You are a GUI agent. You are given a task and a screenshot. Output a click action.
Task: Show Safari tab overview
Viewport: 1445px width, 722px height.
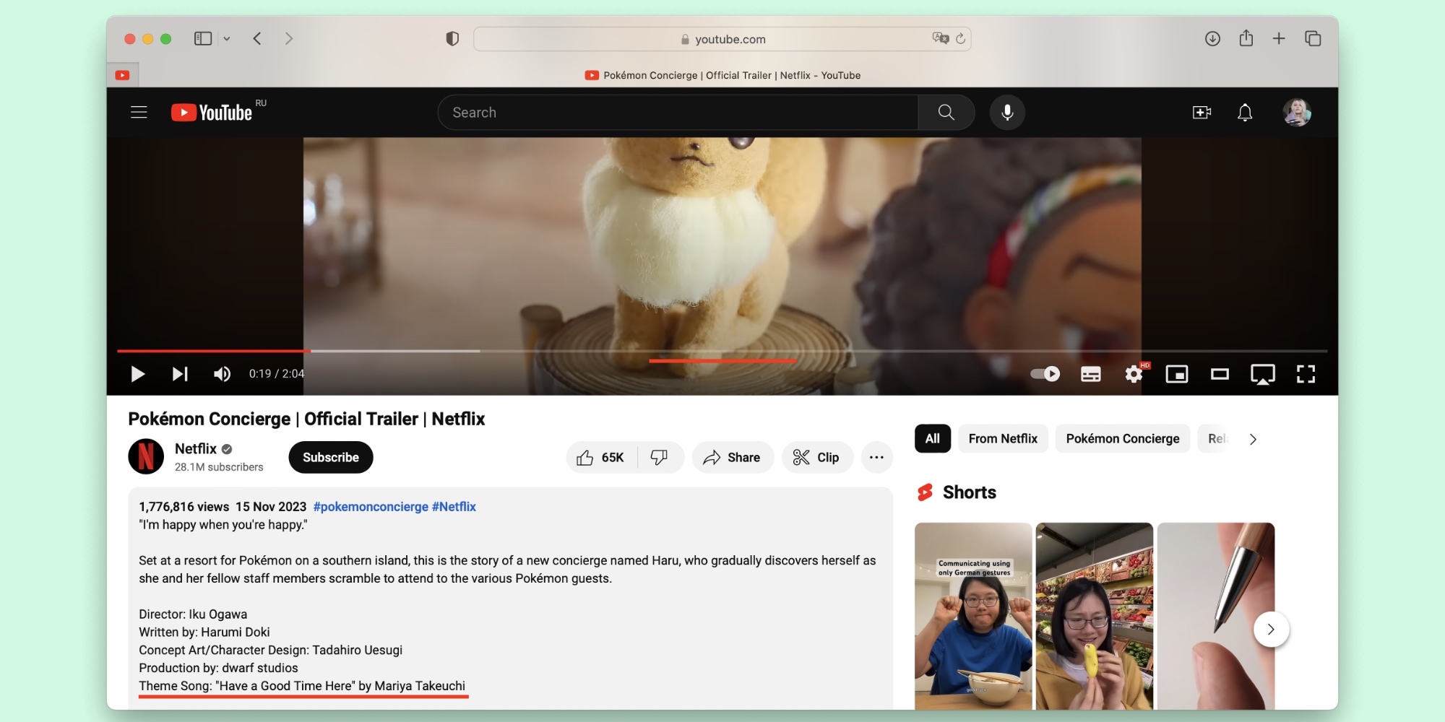click(x=1313, y=39)
